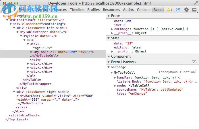
Task: Collapse the MyTableWrapper node
Action: point(18,32)
